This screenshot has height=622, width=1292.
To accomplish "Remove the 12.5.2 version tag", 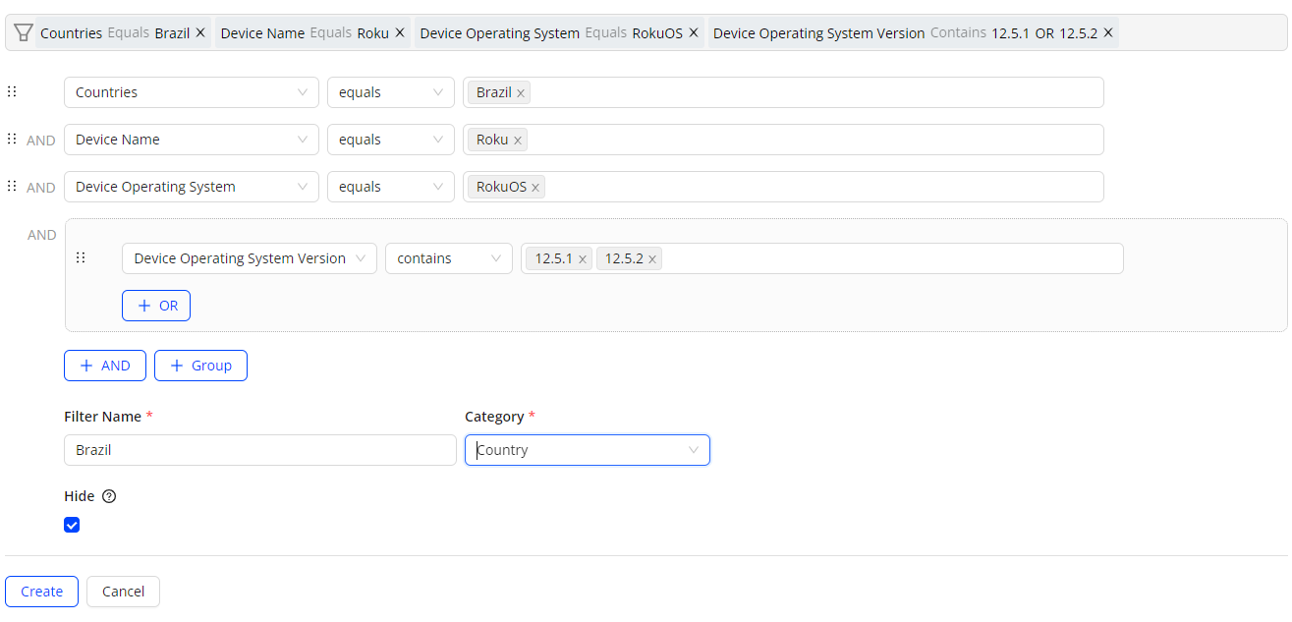I will click(x=652, y=259).
